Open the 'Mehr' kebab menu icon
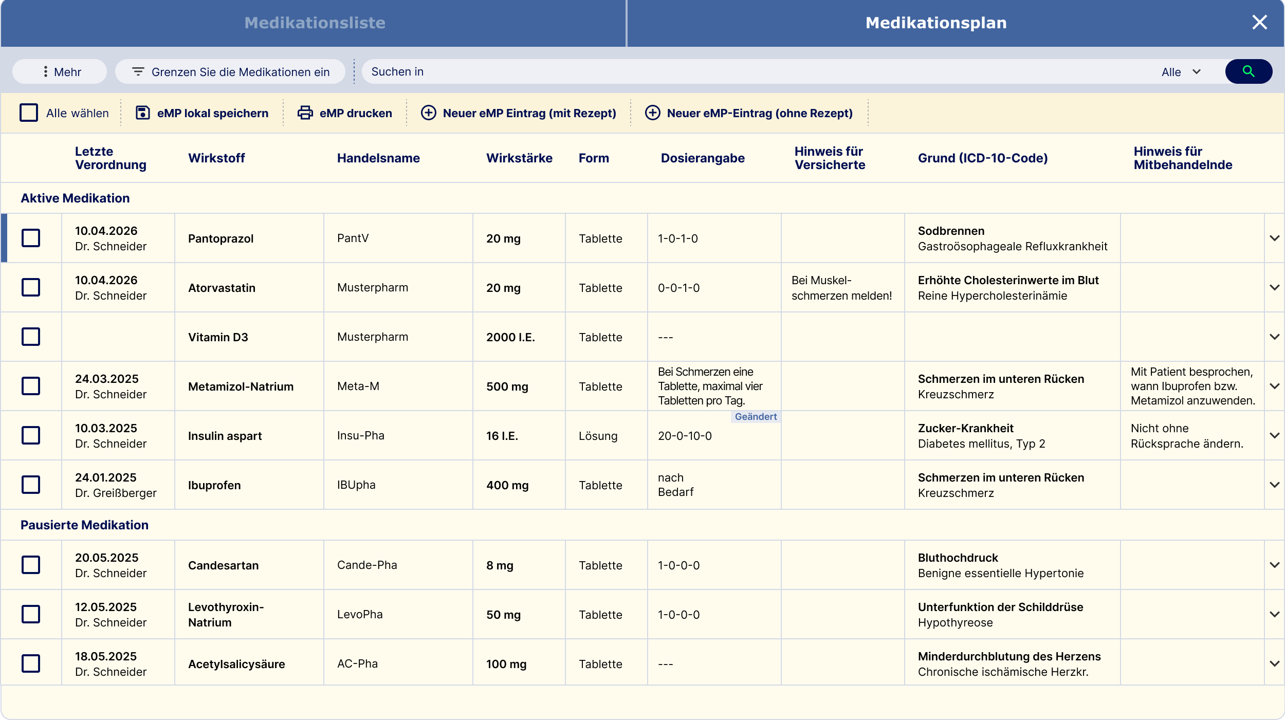 [45, 71]
